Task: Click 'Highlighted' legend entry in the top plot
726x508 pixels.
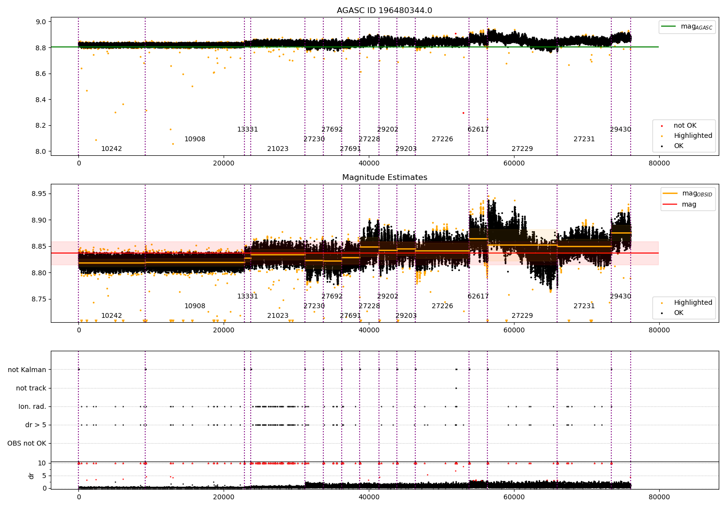Action: coord(687,136)
